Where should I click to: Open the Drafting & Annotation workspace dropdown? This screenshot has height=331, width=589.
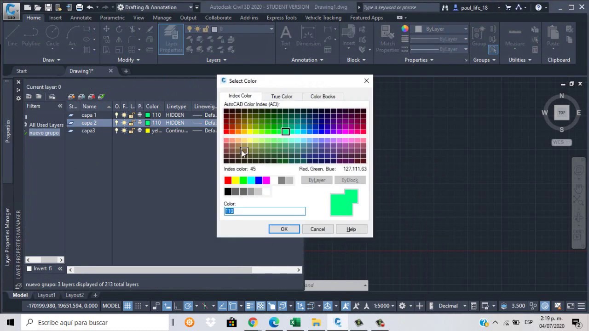[x=191, y=7]
